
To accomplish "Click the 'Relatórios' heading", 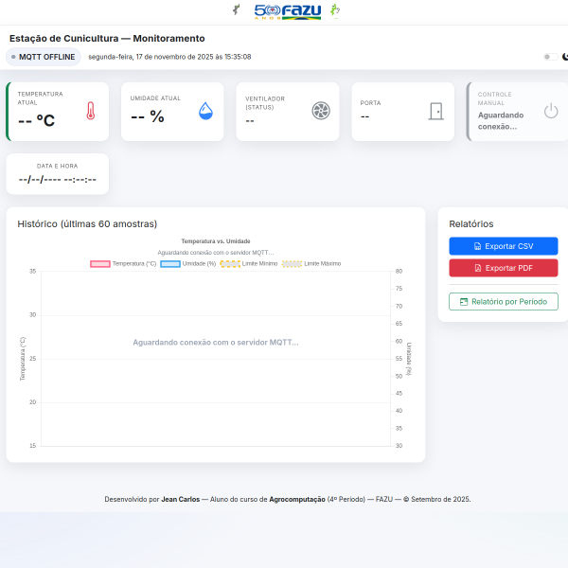I will click(471, 223).
